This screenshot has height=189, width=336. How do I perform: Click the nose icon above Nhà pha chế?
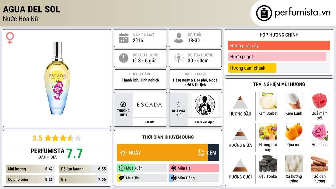coord(178,104)
